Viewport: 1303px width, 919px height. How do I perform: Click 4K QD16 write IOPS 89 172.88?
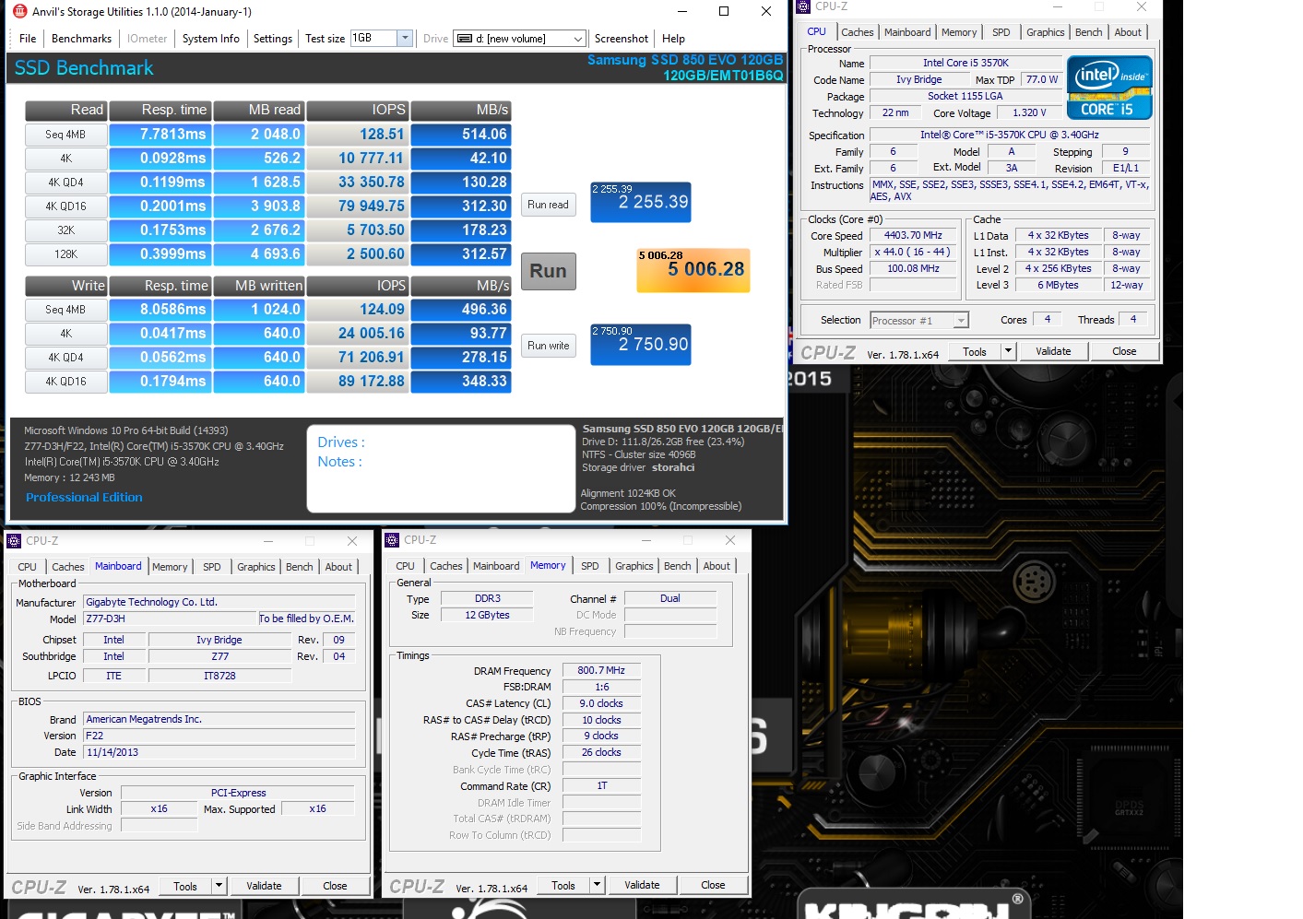(x=357, y=382)
